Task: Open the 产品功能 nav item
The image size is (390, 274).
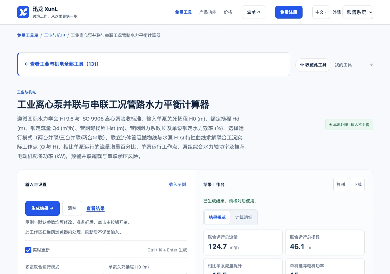Action: tap(208, 12)
